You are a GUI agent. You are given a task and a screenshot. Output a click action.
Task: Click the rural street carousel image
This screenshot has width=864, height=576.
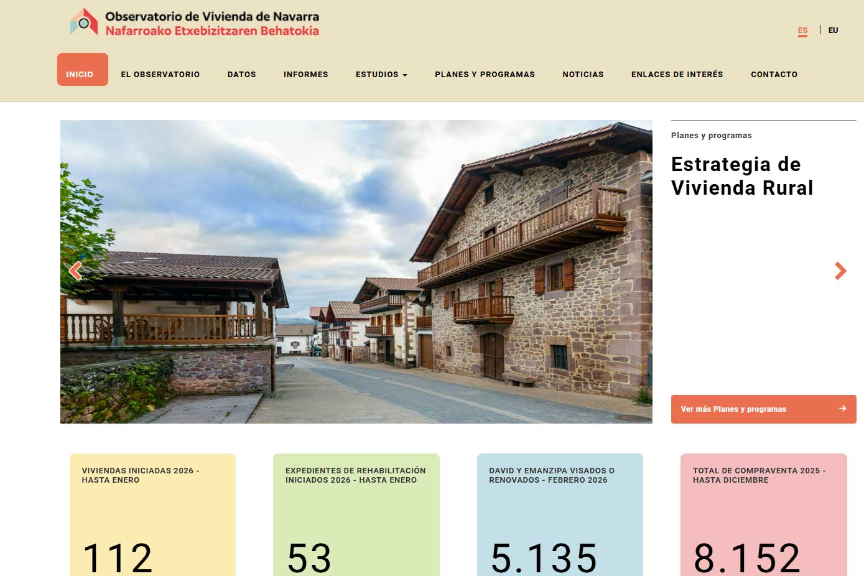(x=356, y=272)
